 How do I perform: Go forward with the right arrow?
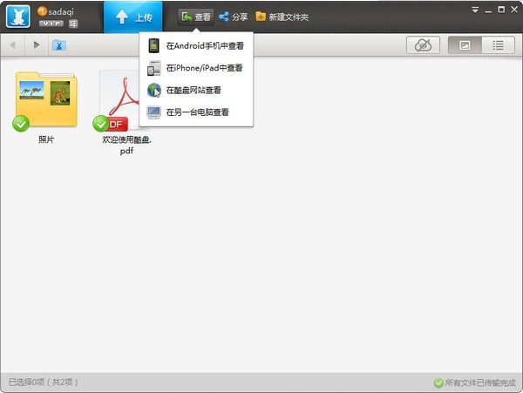point(36,44)
